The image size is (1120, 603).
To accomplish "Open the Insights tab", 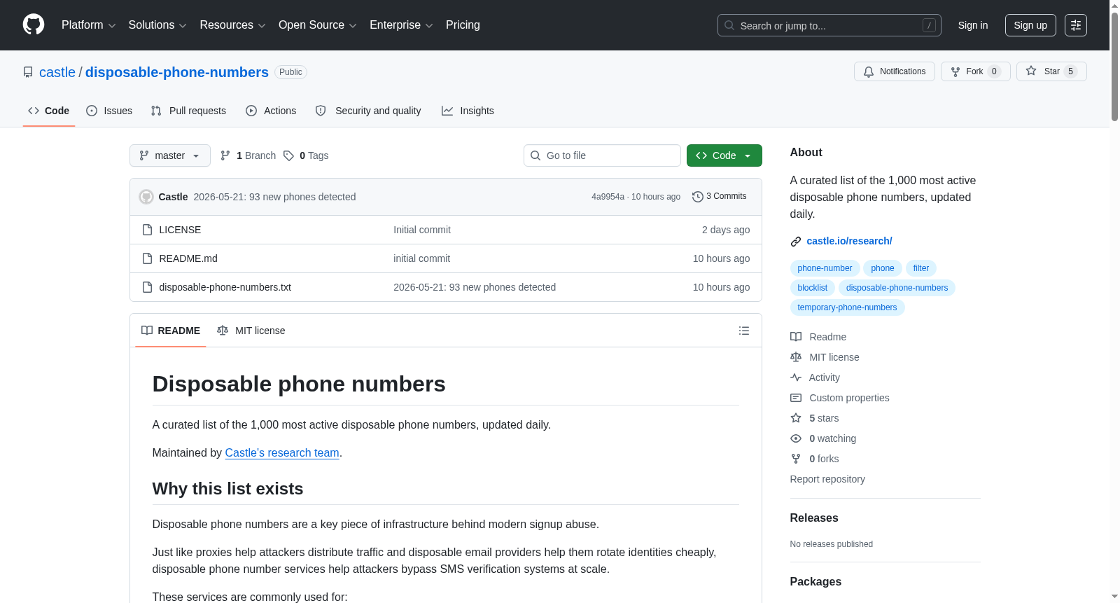I will coord(468,111).
